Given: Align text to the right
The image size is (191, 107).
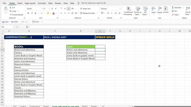Looking at the screenshot, I should pyautogui.click(x=69, y=13).
